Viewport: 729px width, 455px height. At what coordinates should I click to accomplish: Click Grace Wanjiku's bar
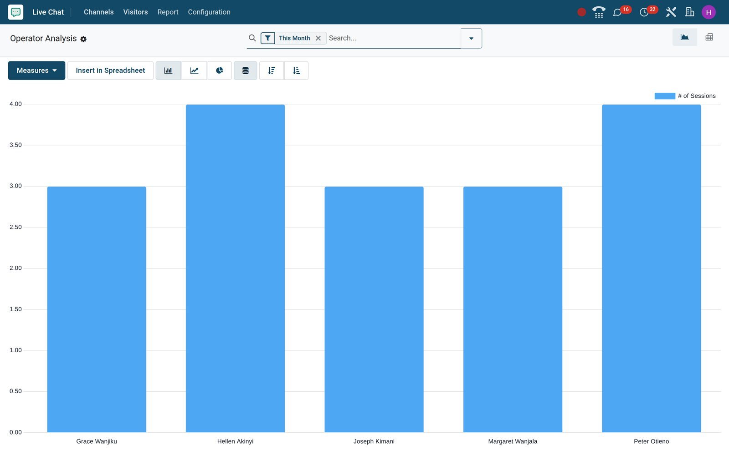point(97,309)
